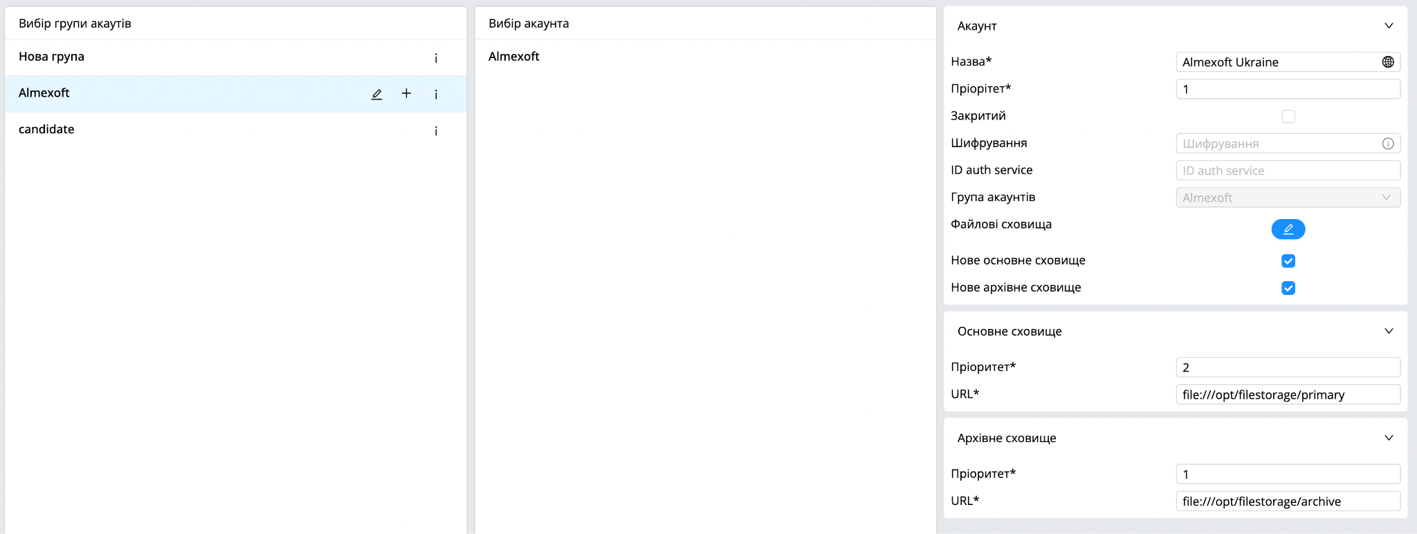Select Нова група in the group list
The image size is (1417, 534).
pos(235,57)
